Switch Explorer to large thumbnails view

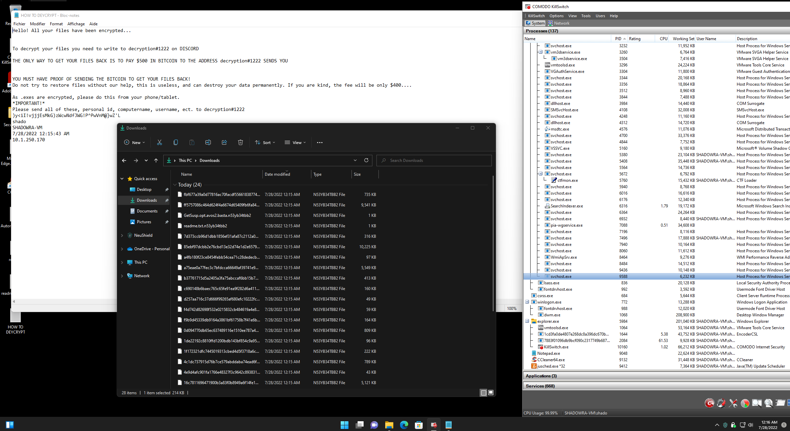click(x=491, y=393)
